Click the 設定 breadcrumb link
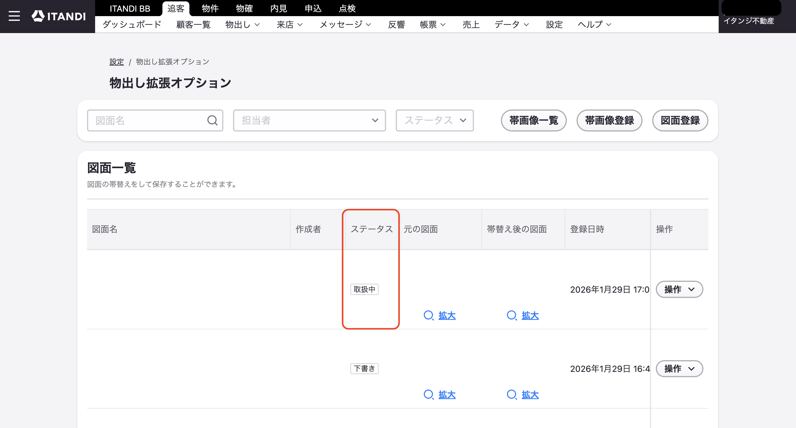The height and width of the screenshot is (428, 796). point(117,62)
